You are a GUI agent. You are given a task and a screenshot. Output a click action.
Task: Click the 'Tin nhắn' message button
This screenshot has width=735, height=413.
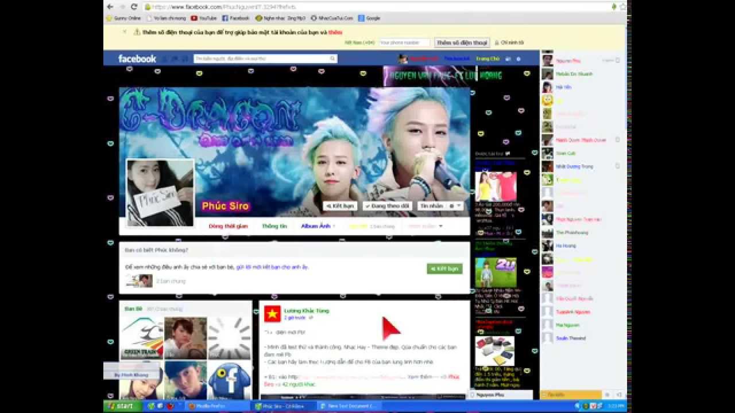[x=431, y=205]
